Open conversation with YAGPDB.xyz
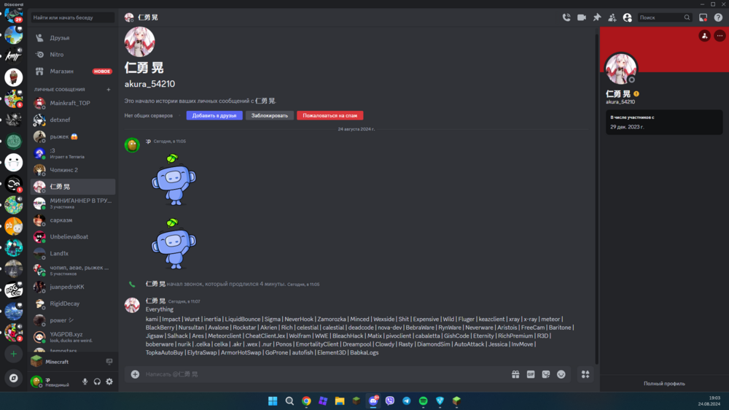Screen dimensions: 729x410 [x=72, y=337]
